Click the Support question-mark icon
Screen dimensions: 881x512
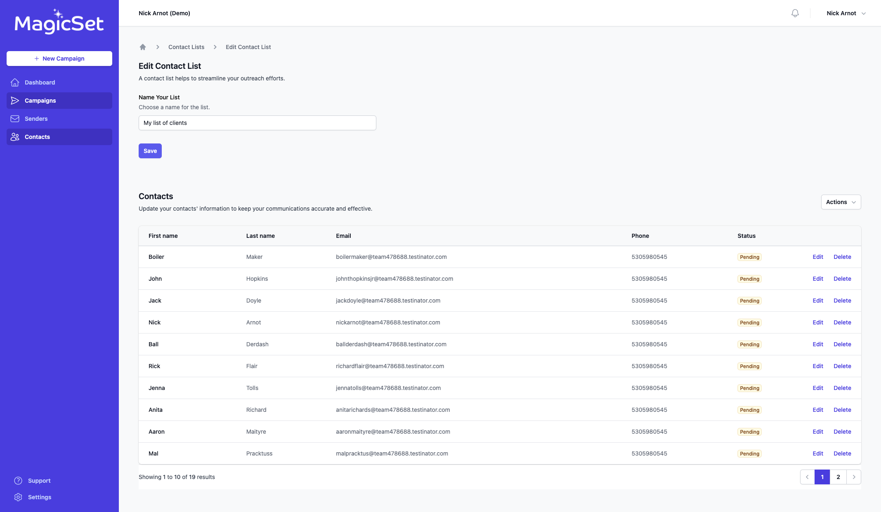pos(18,481)
